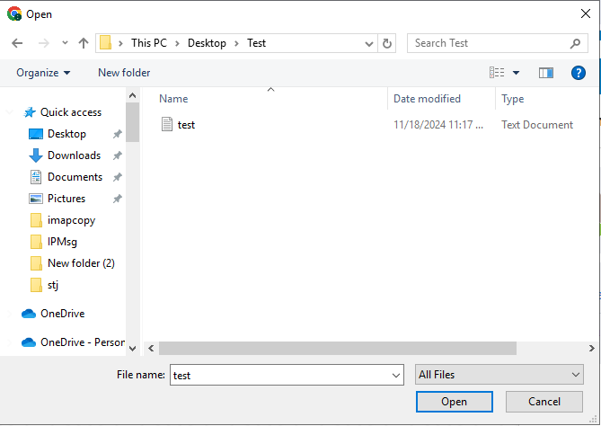Click the Quick access star icon
Screen dimensions: 601x426
click(30, 112)
